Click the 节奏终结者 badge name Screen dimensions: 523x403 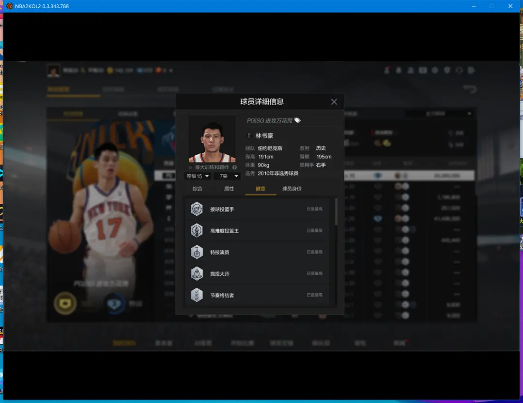[x=222, y=295]
